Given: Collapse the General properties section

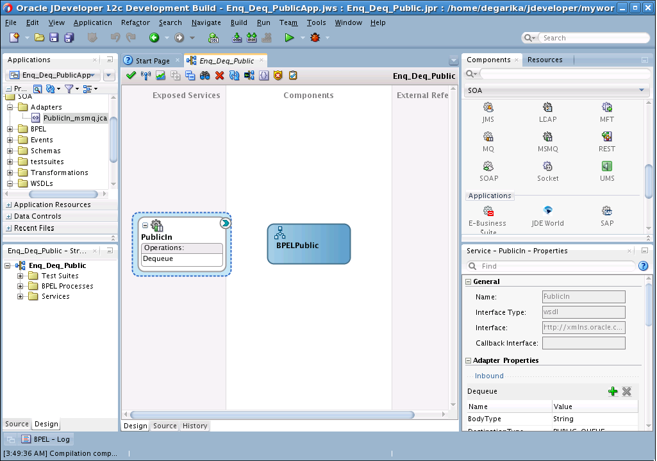Looking at the screenshot, I should coord(469,282).
